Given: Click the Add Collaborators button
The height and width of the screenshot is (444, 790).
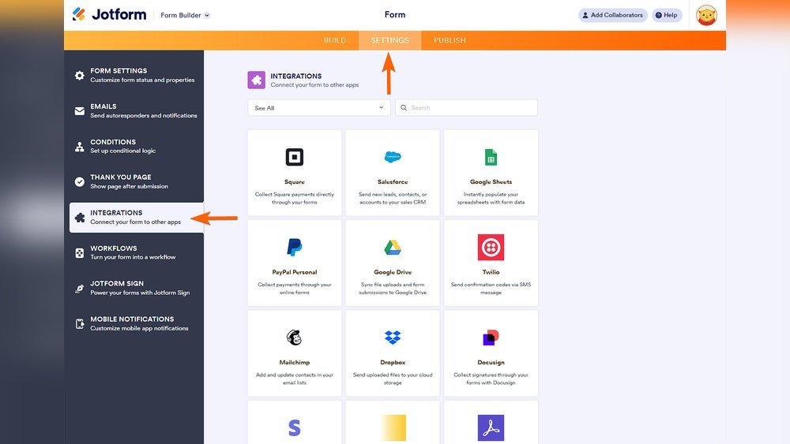Looking at the screenshot, I should [x=613, y=15].
